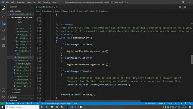This screenshot has height=109, width=193.
Task: Click CRLF end of line selector
Action: [176, 104]
